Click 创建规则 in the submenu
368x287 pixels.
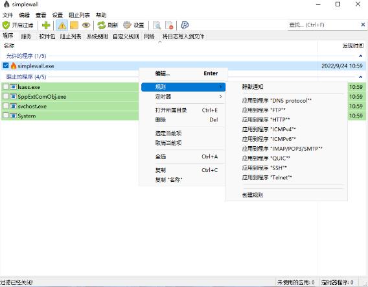point(287,195)
